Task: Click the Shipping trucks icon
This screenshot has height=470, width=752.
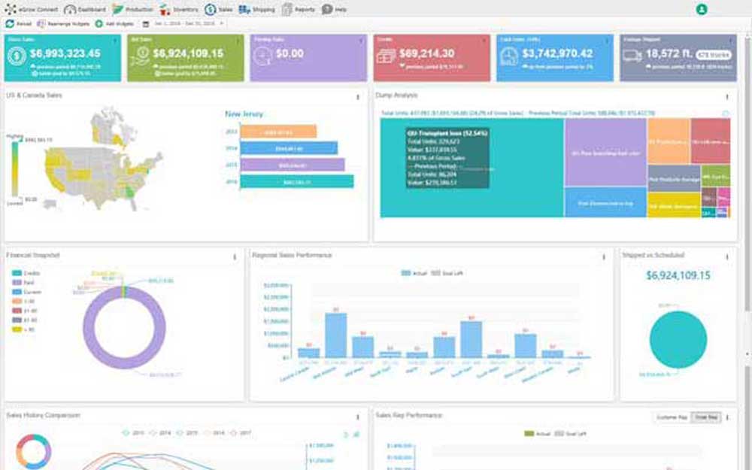Action: (x=245, y=10)
